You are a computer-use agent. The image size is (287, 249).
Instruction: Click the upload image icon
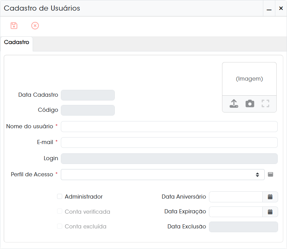coord(234,103)
